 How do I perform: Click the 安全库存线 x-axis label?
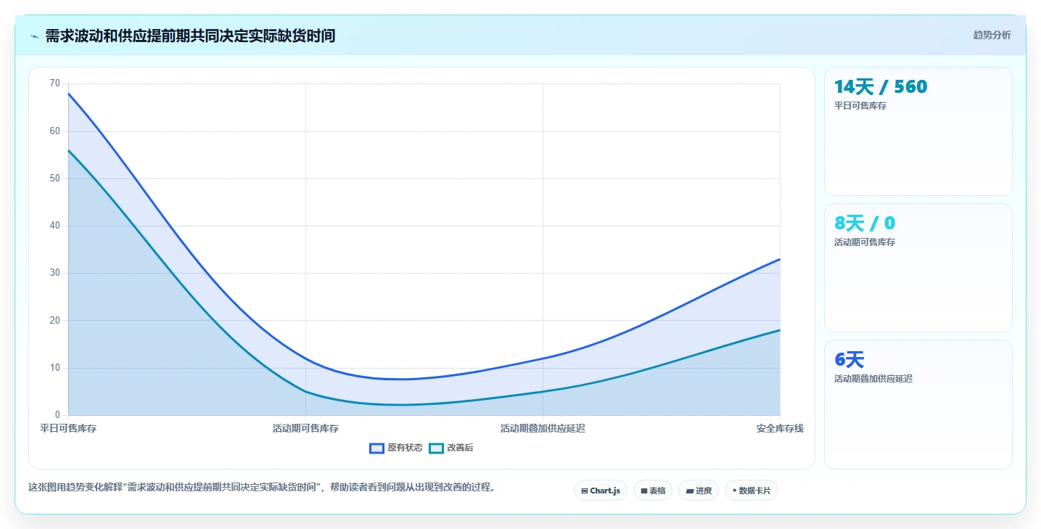click(780, 429)
